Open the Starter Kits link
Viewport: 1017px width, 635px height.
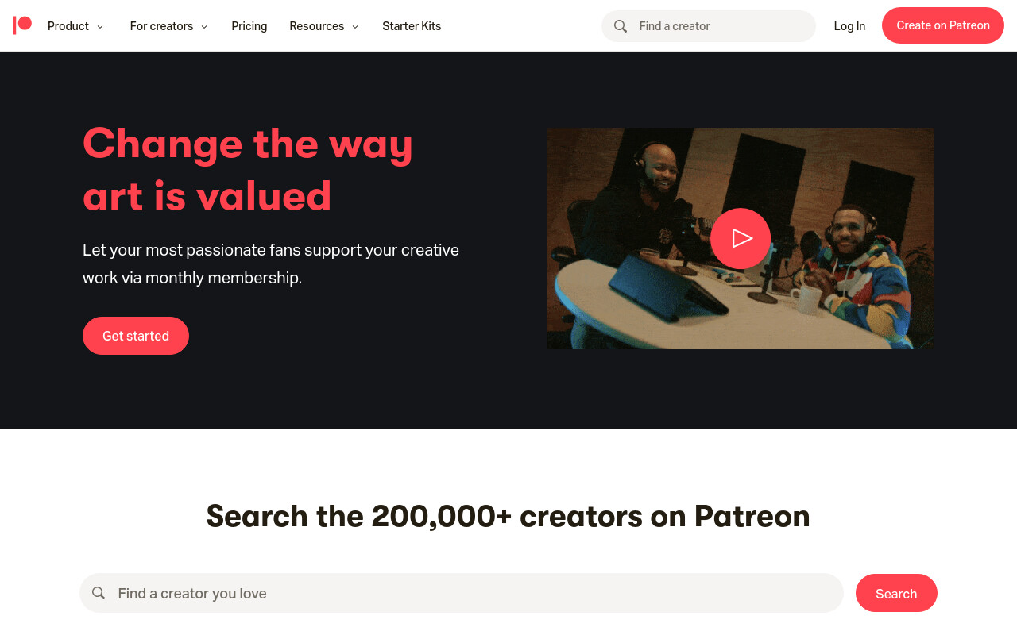[412, 26]
